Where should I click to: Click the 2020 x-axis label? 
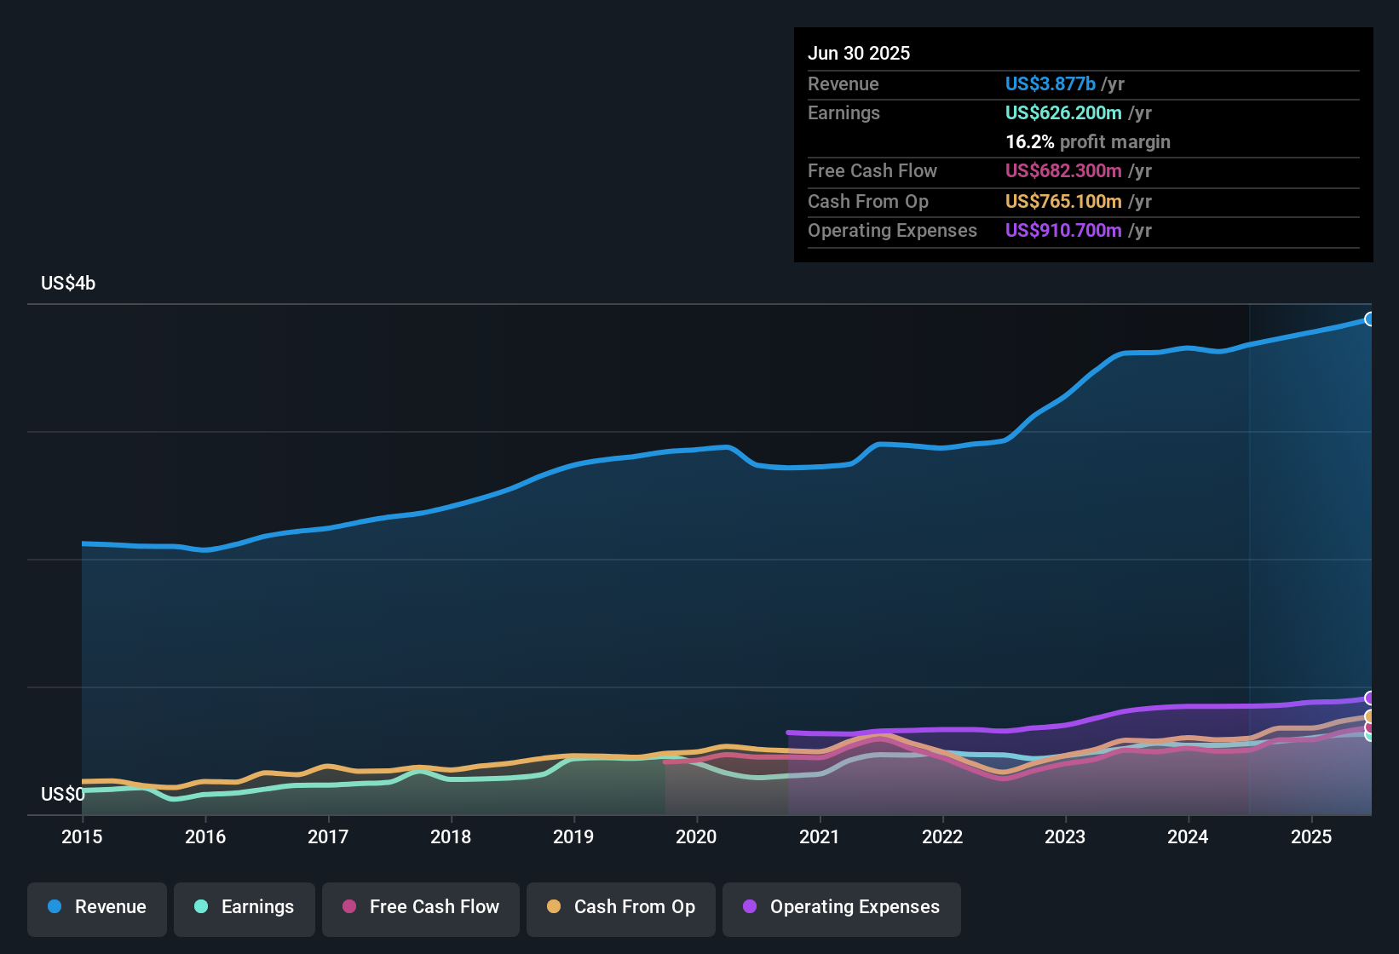(x=696, y=836)
